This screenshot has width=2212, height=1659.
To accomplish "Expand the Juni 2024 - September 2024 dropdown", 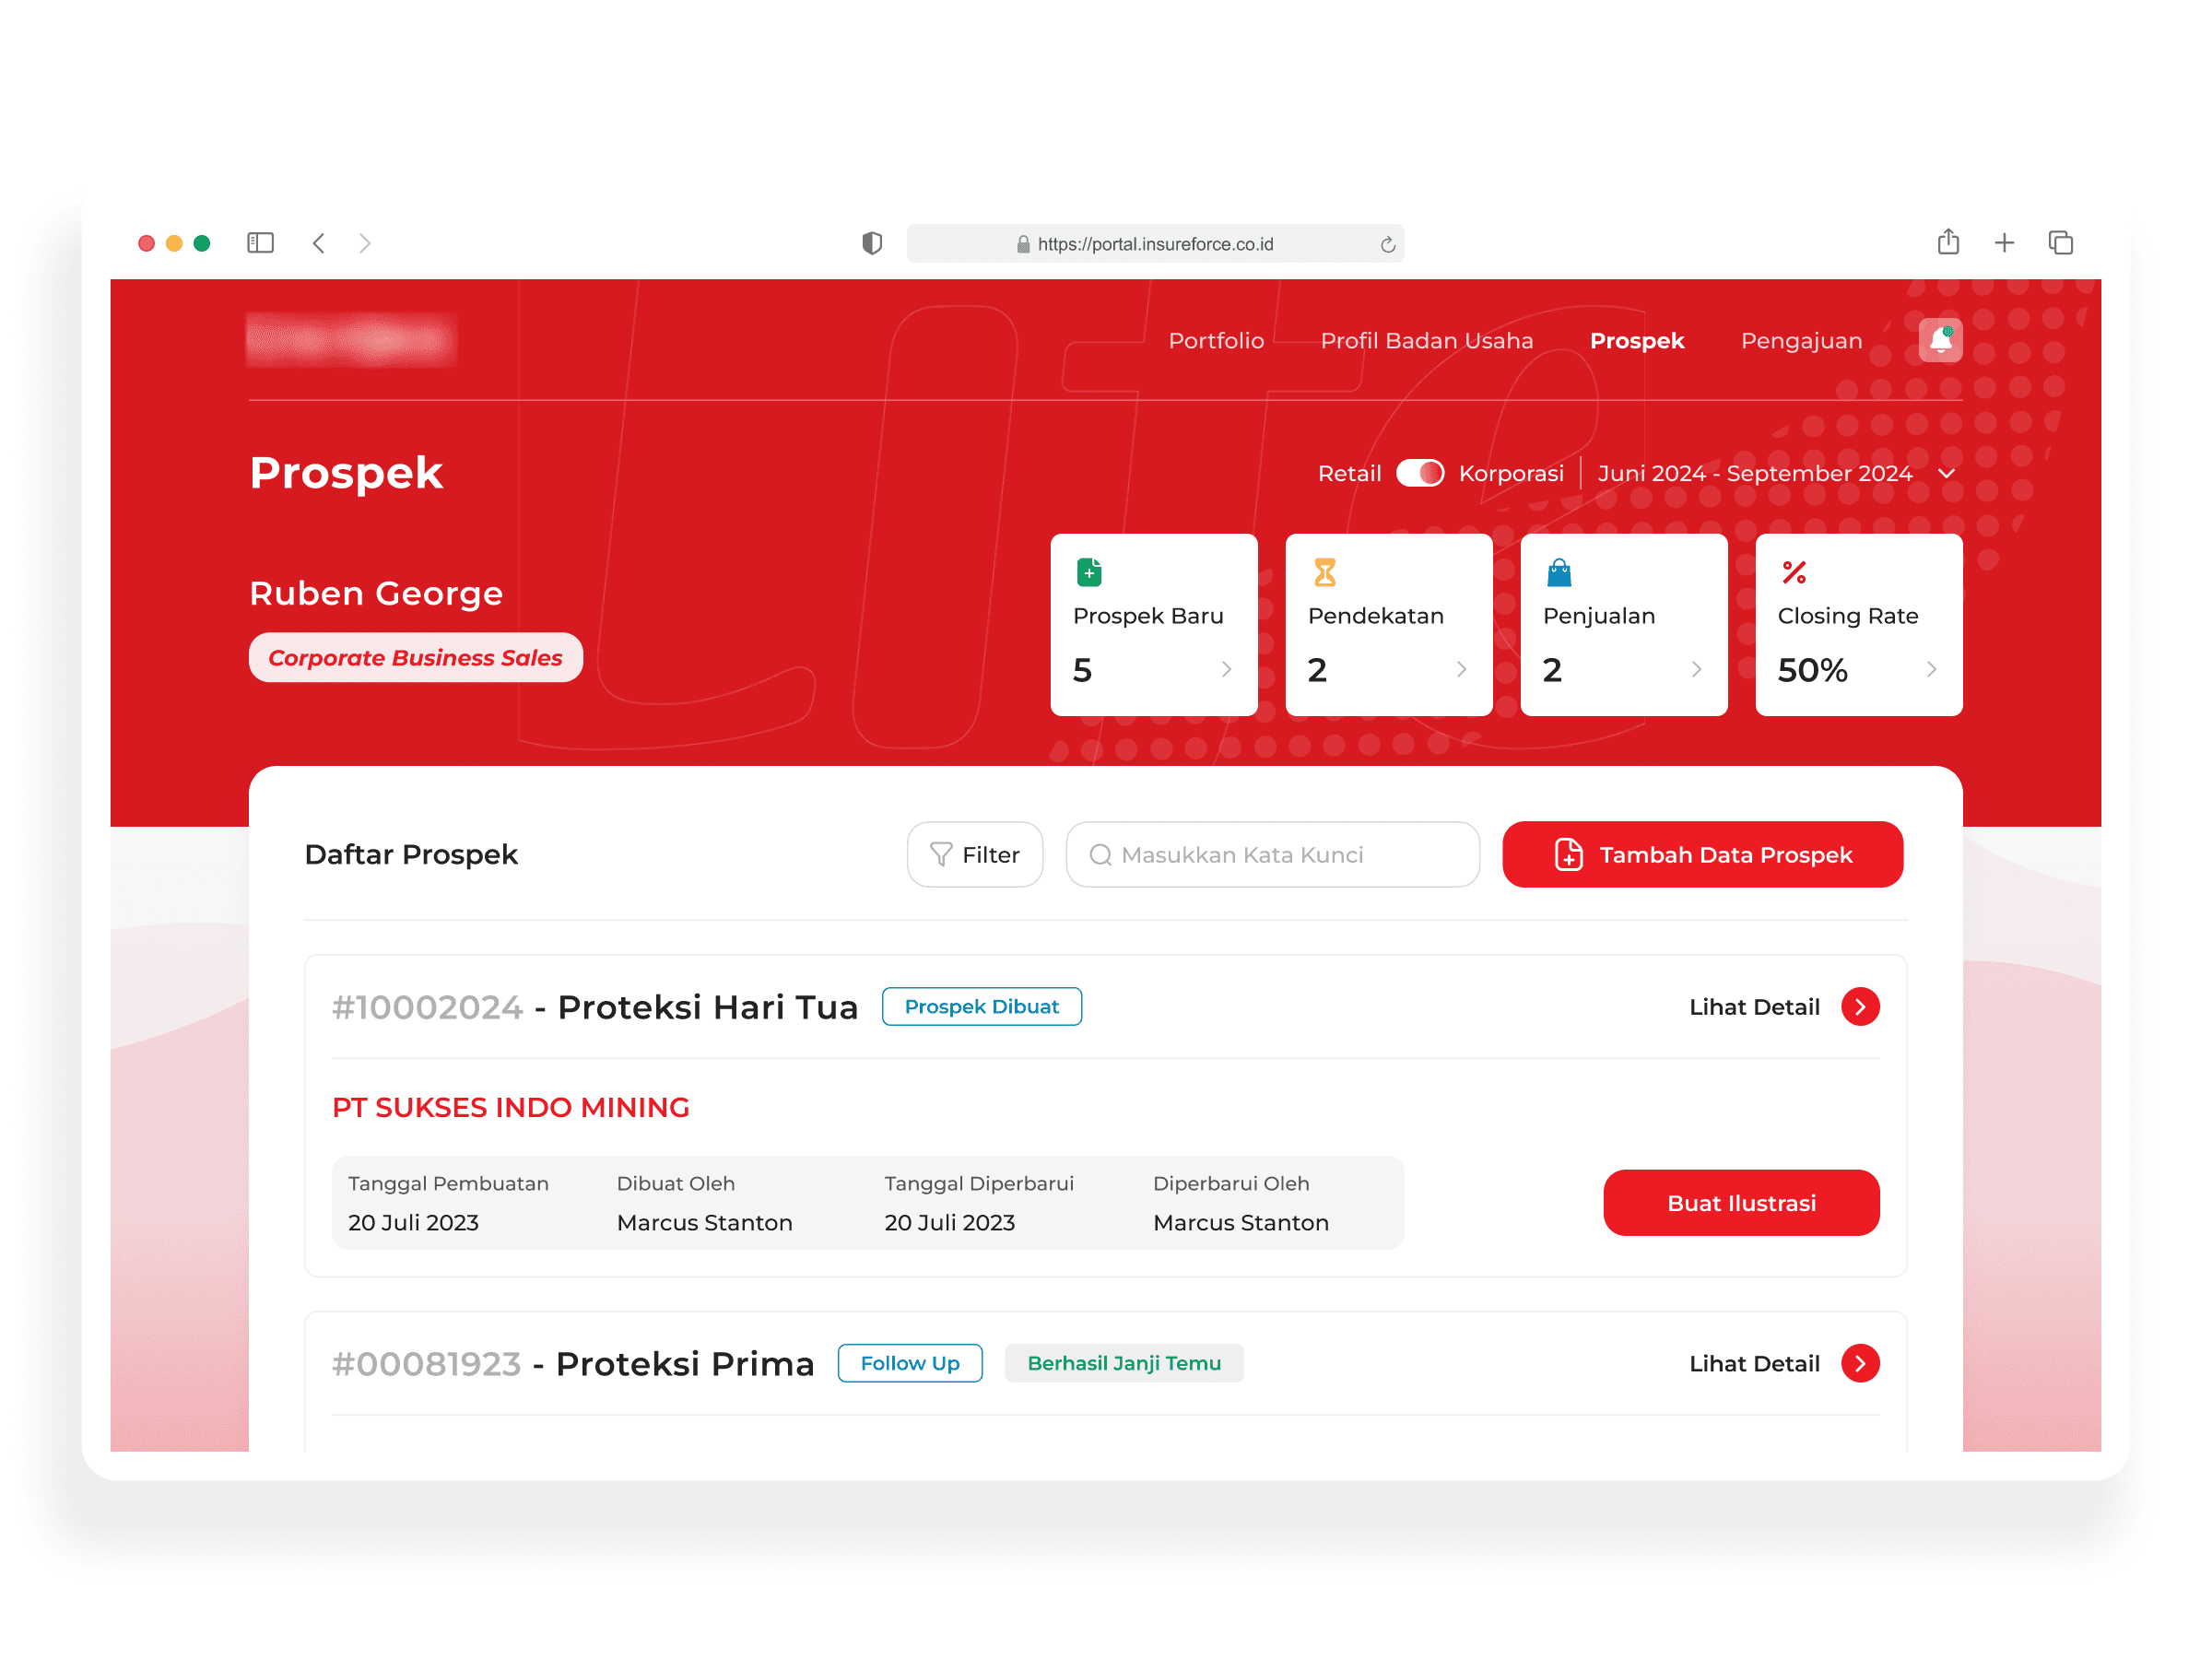I will [x=1946, y=474].
